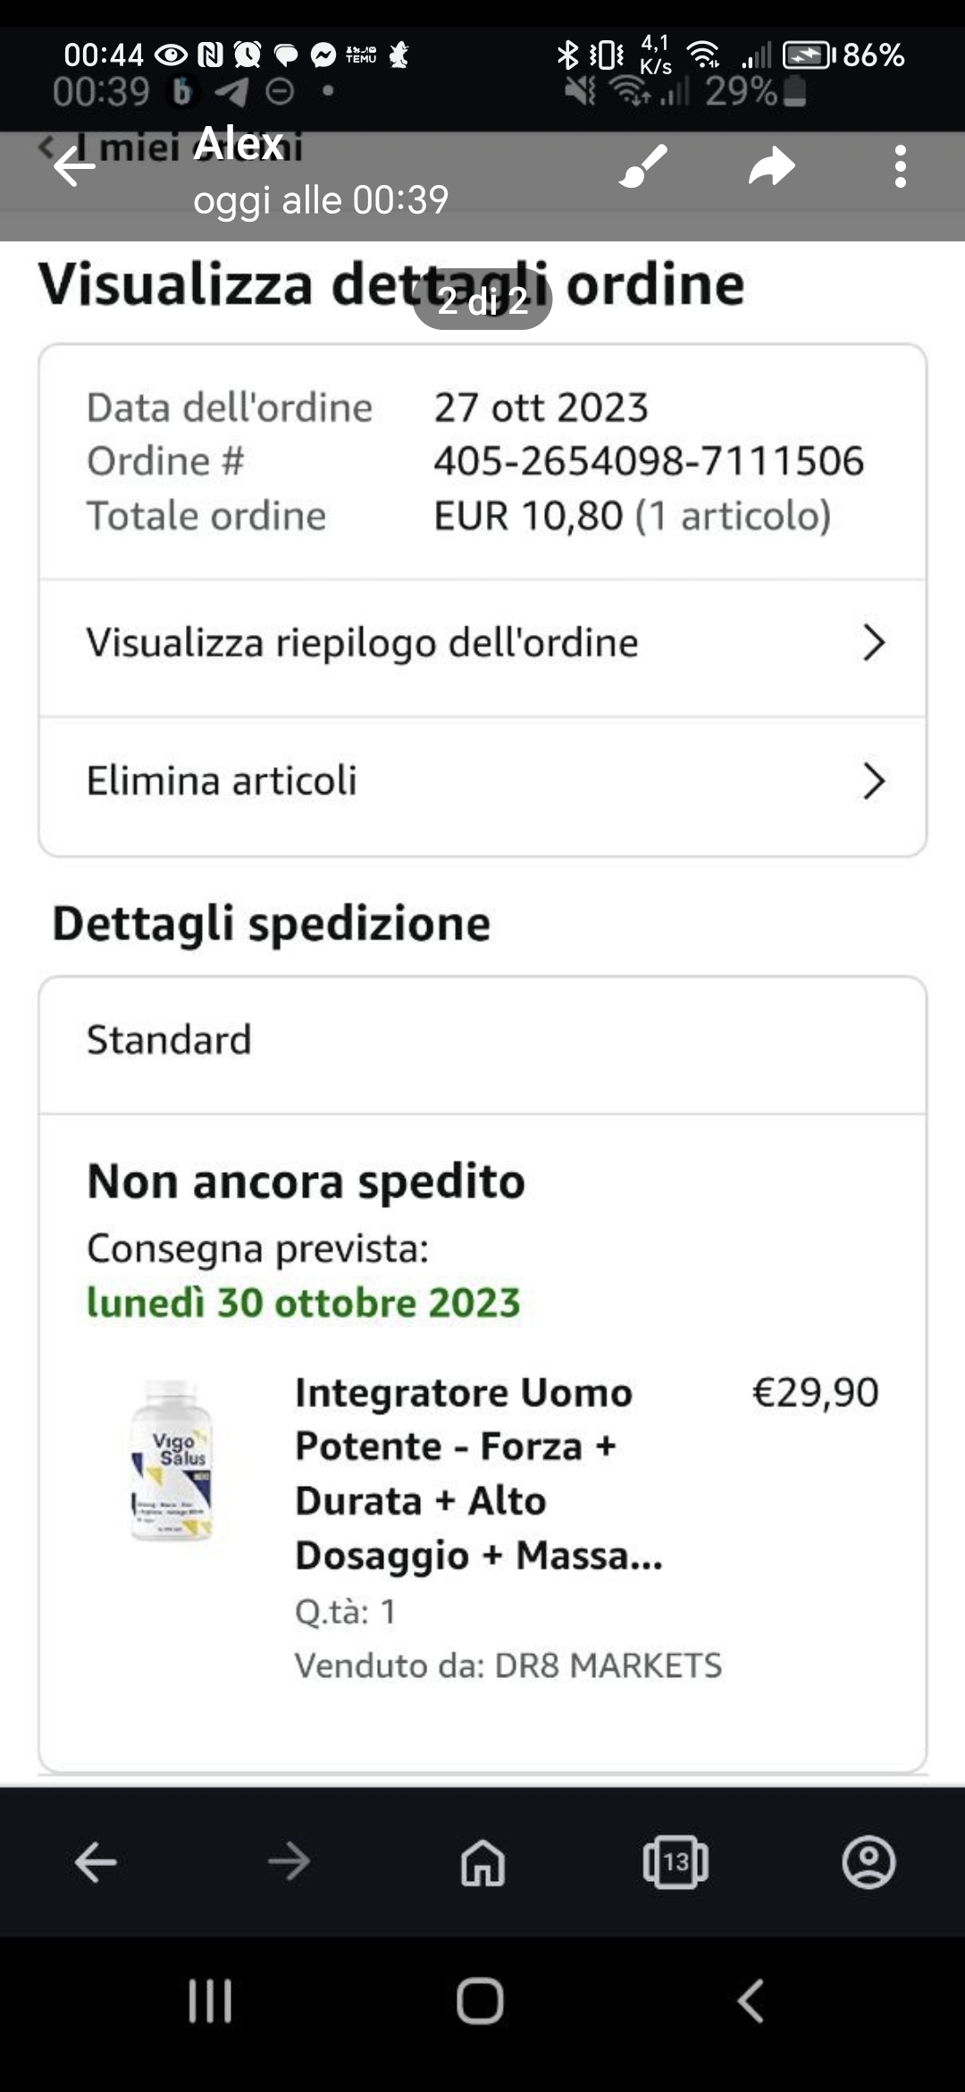Viewport: 965px width, 2092px height.
Task: Go to browser home page icon
Action: [482, 1862]
